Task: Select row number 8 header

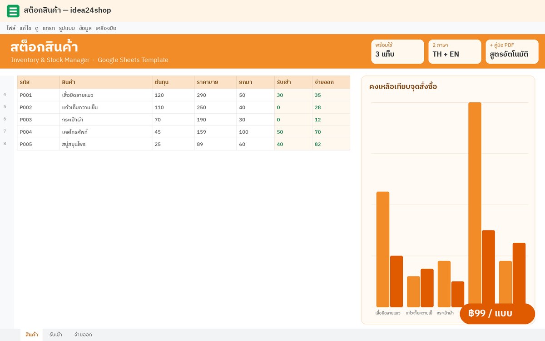Action: pos(5,144)
